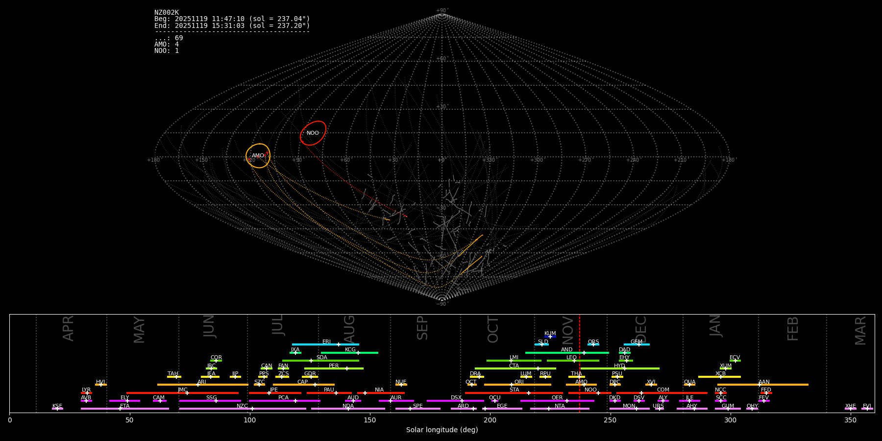The width and height of the screenshot is (882, 441).
Task: Click the LYR shower label
Action: pyautogui.click(x=86, y=390)
